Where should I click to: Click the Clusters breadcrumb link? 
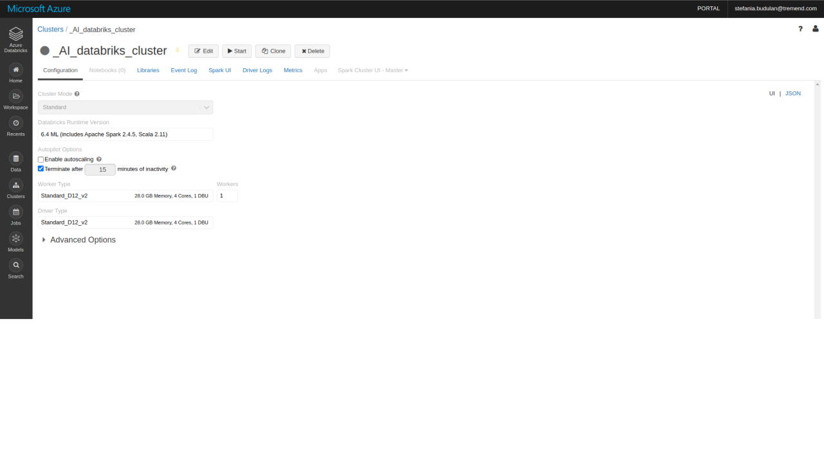tap(50, 30)
